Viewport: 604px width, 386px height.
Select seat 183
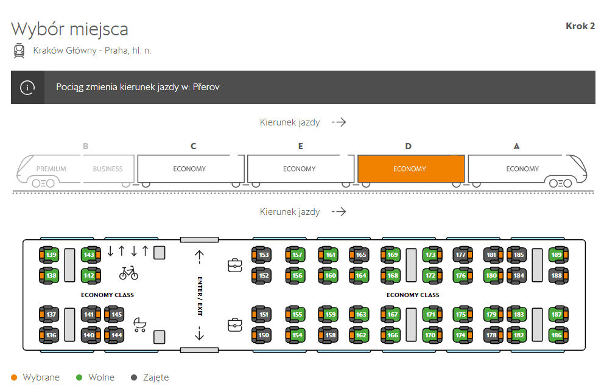click(517, 314)
